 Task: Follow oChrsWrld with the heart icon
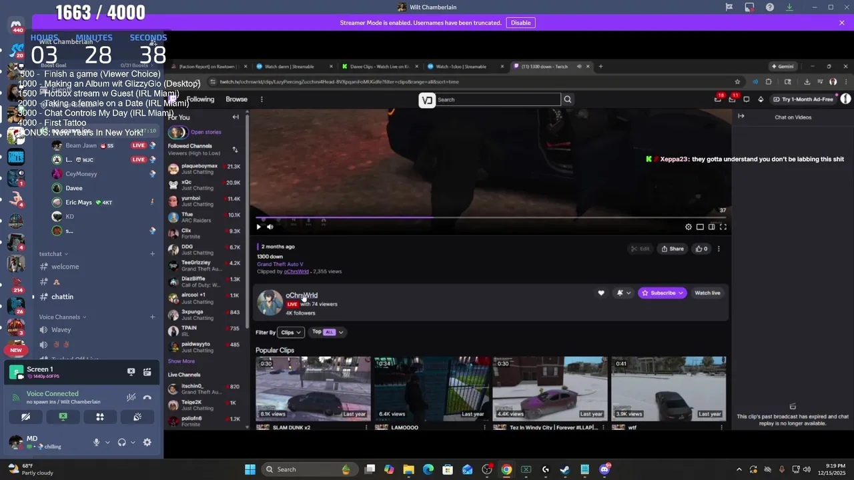point(601,293)
